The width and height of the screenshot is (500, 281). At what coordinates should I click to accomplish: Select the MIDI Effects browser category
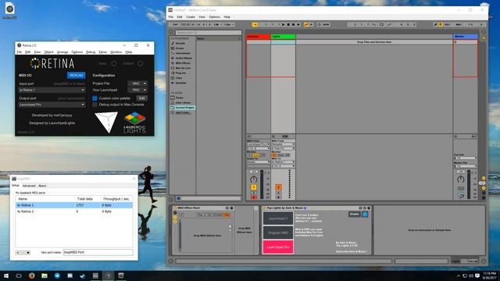click(183, 63)
